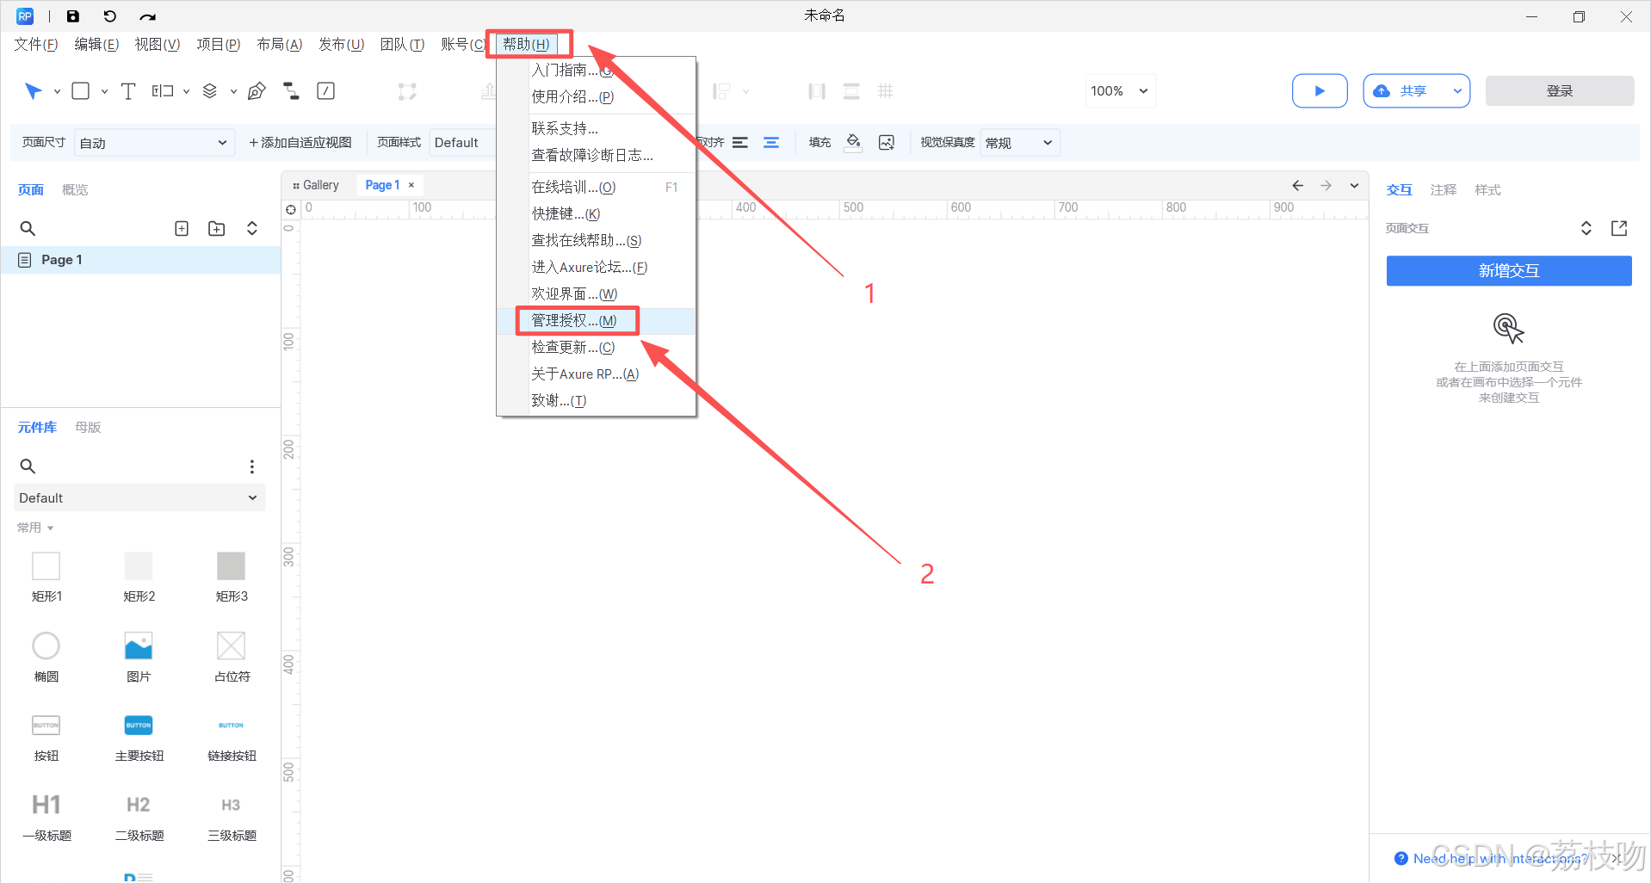The width and height of the screenshot is (1651, 883).
Task: Click the align center text icon
Action: click(771, 143)
